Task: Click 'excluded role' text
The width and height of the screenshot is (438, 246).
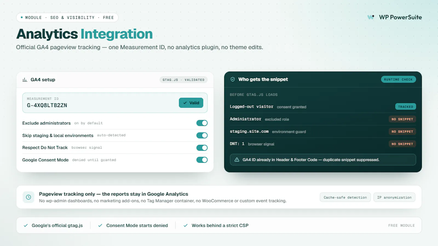Action: click(277, 119)
